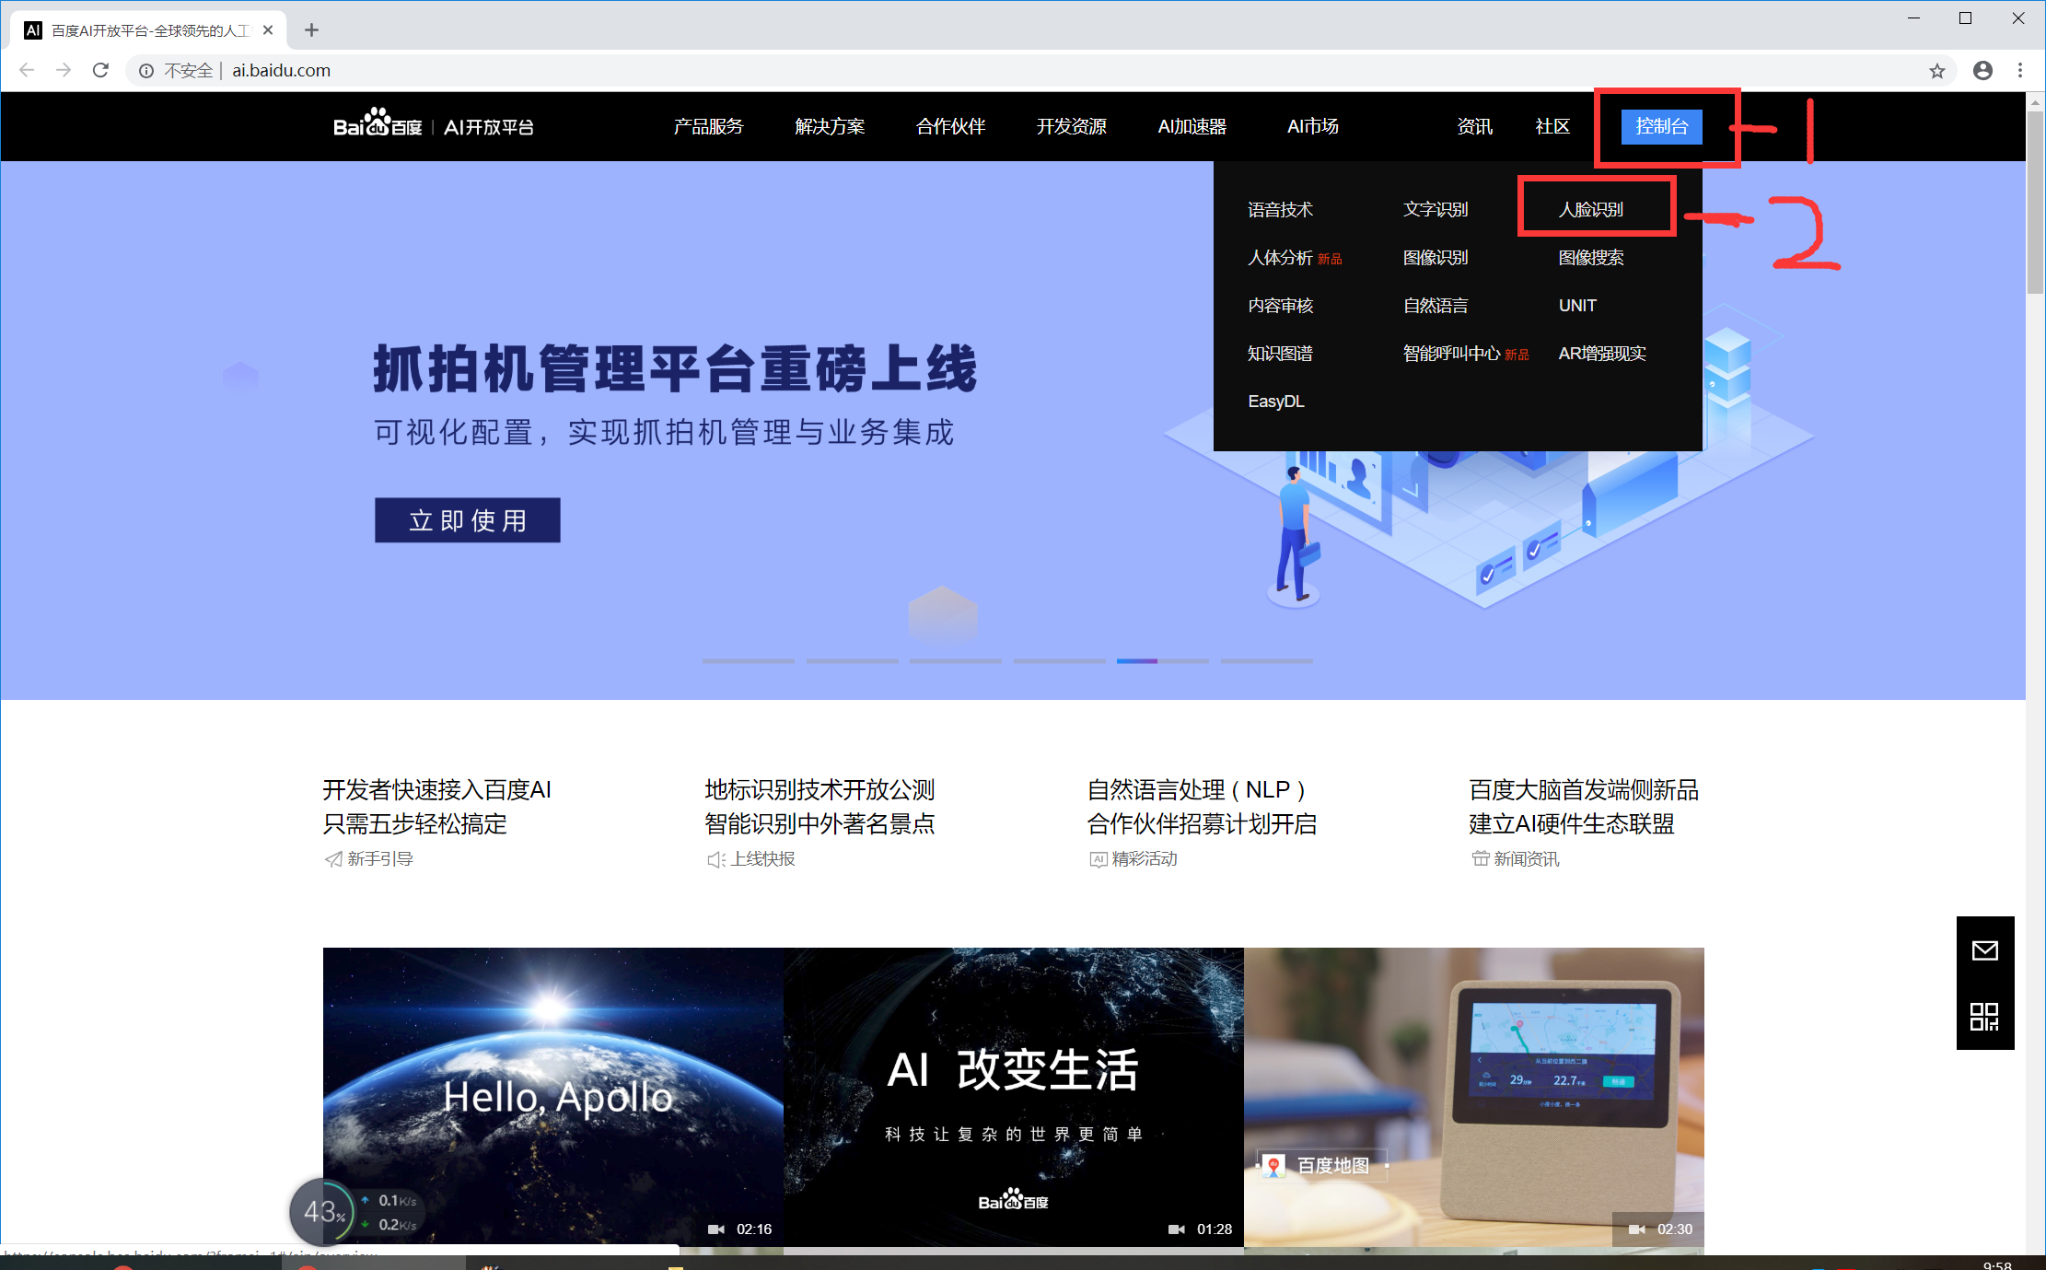Screen dimensions: 2046x1270
Task: Click the 不安全 site info icon
Action: coord(146,70)
